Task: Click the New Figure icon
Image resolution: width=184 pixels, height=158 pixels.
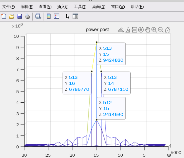Action: point(4,16)
